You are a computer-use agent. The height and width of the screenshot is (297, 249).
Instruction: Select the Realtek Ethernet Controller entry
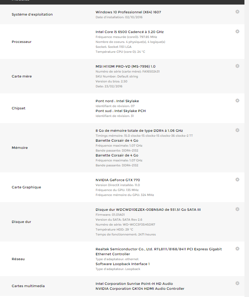tap(159, 251)
